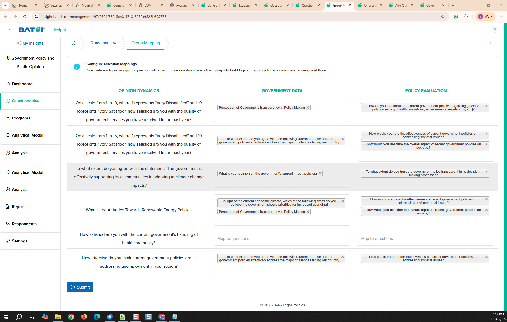Remove 'In light of the current economic climate' tag
Screen dimensions: 507x322
click(342, 201)
